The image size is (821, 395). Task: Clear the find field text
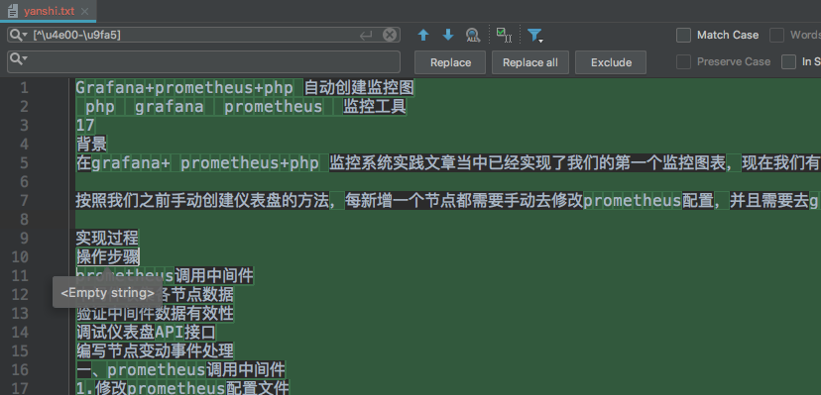click(x=390, y=35)
